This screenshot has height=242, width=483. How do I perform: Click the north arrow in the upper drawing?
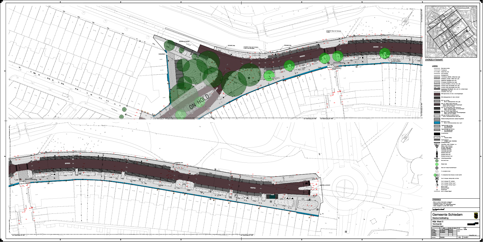(406, 20)
